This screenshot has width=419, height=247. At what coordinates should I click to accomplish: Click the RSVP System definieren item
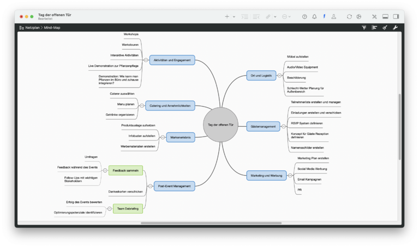click(307, 123)
